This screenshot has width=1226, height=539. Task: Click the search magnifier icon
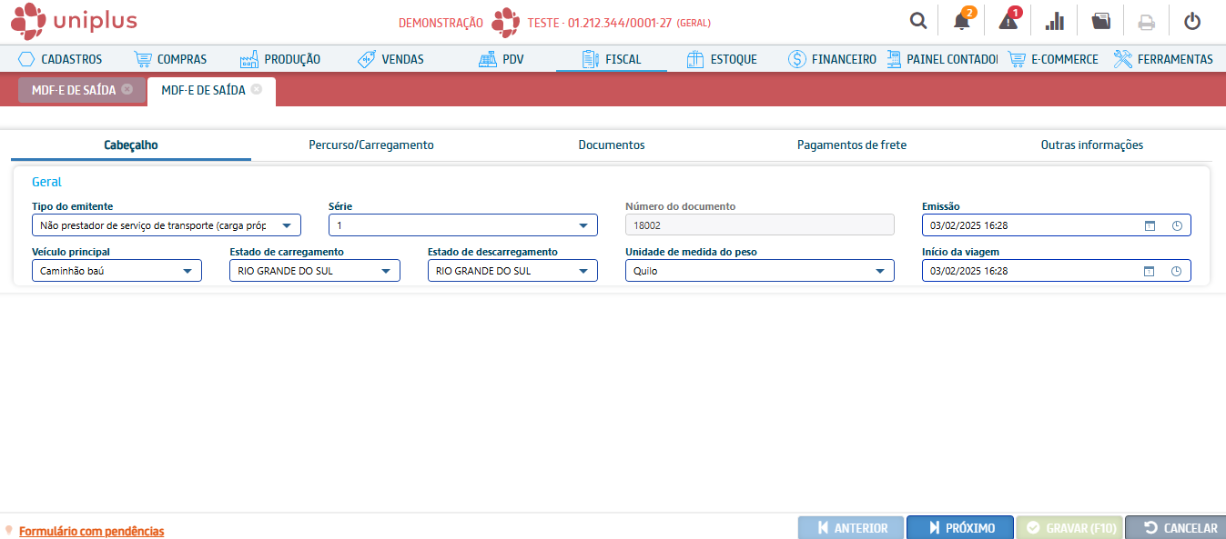[x=919, y=21]
